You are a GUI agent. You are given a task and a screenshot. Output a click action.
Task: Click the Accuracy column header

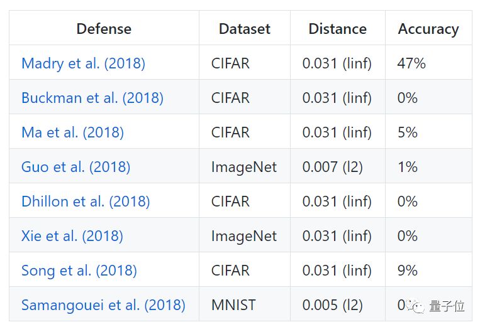point(428,29)
